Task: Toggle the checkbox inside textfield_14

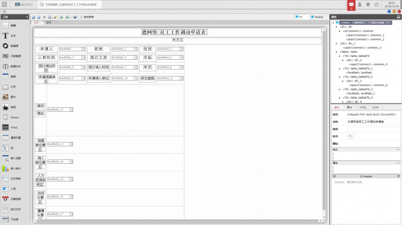Action: 71,161
